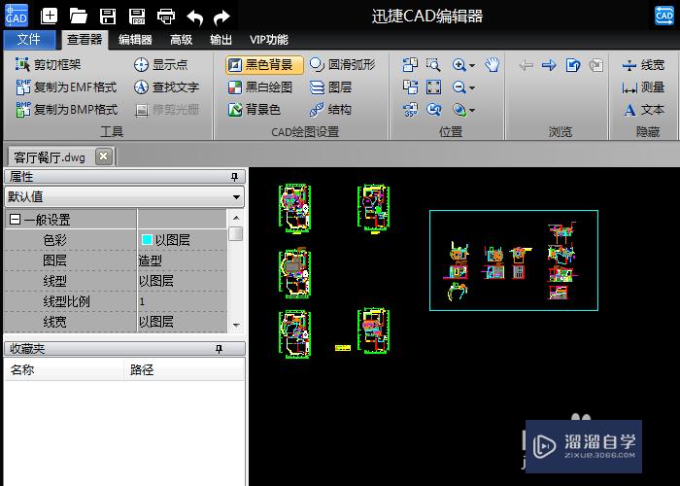Screen dimensions: 680x486
Task: Toggle 文本 visibility
Action: [643, 110]
